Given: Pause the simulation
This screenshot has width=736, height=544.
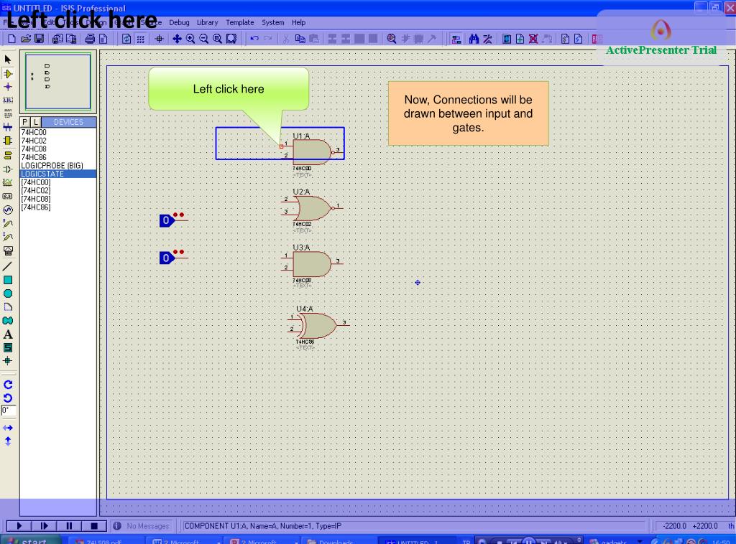Looking at the screenshot, I should [x=69, y=526].
